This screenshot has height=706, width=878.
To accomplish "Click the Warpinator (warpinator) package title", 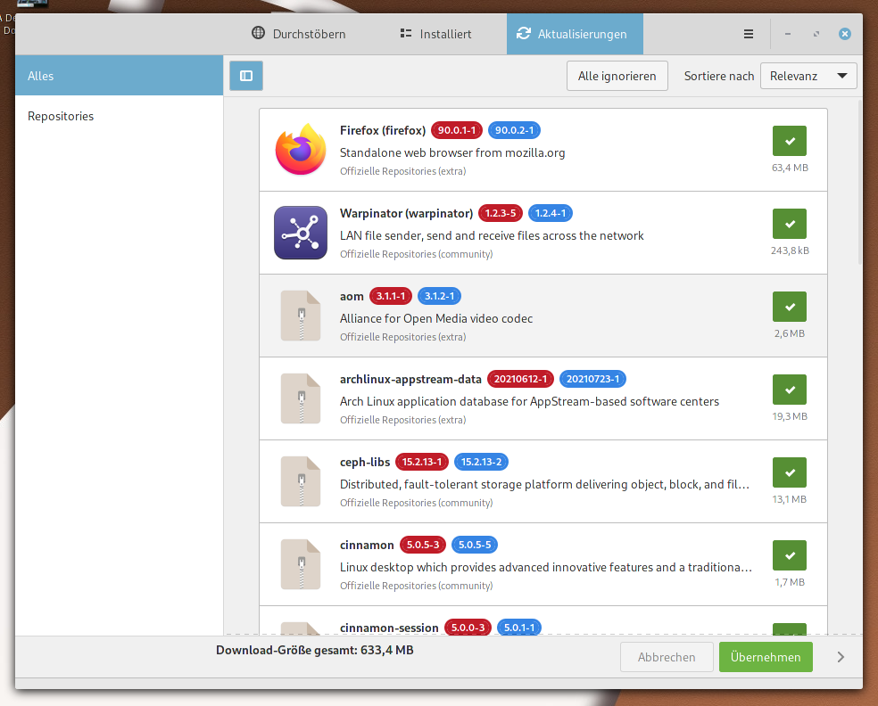I will click(407, 213).
